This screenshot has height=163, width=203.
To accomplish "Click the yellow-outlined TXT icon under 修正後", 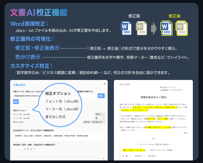I will point(181,28).
